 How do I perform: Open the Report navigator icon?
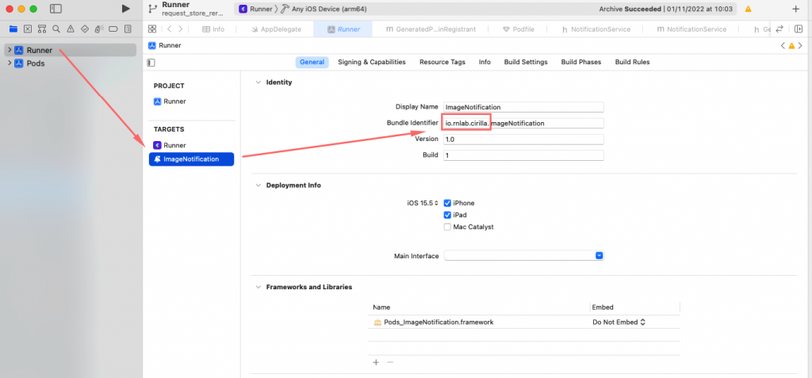coord(128,29)
